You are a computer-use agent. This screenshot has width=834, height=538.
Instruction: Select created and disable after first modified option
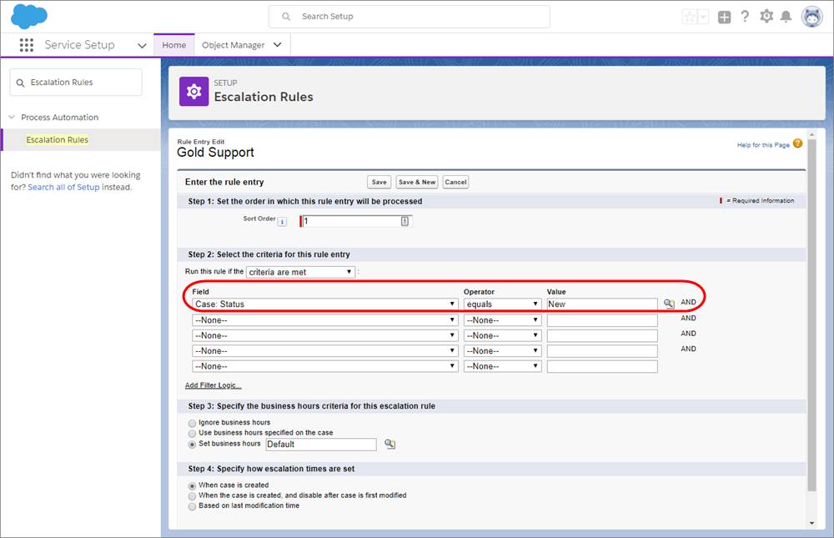pos(192,496)
